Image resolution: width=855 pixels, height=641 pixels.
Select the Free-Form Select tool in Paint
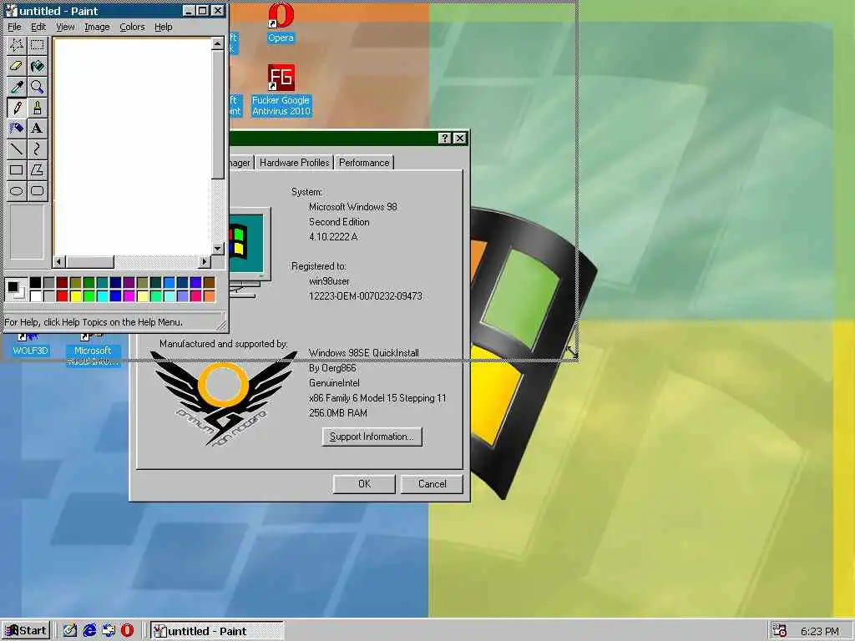click(x=17, y=45)
